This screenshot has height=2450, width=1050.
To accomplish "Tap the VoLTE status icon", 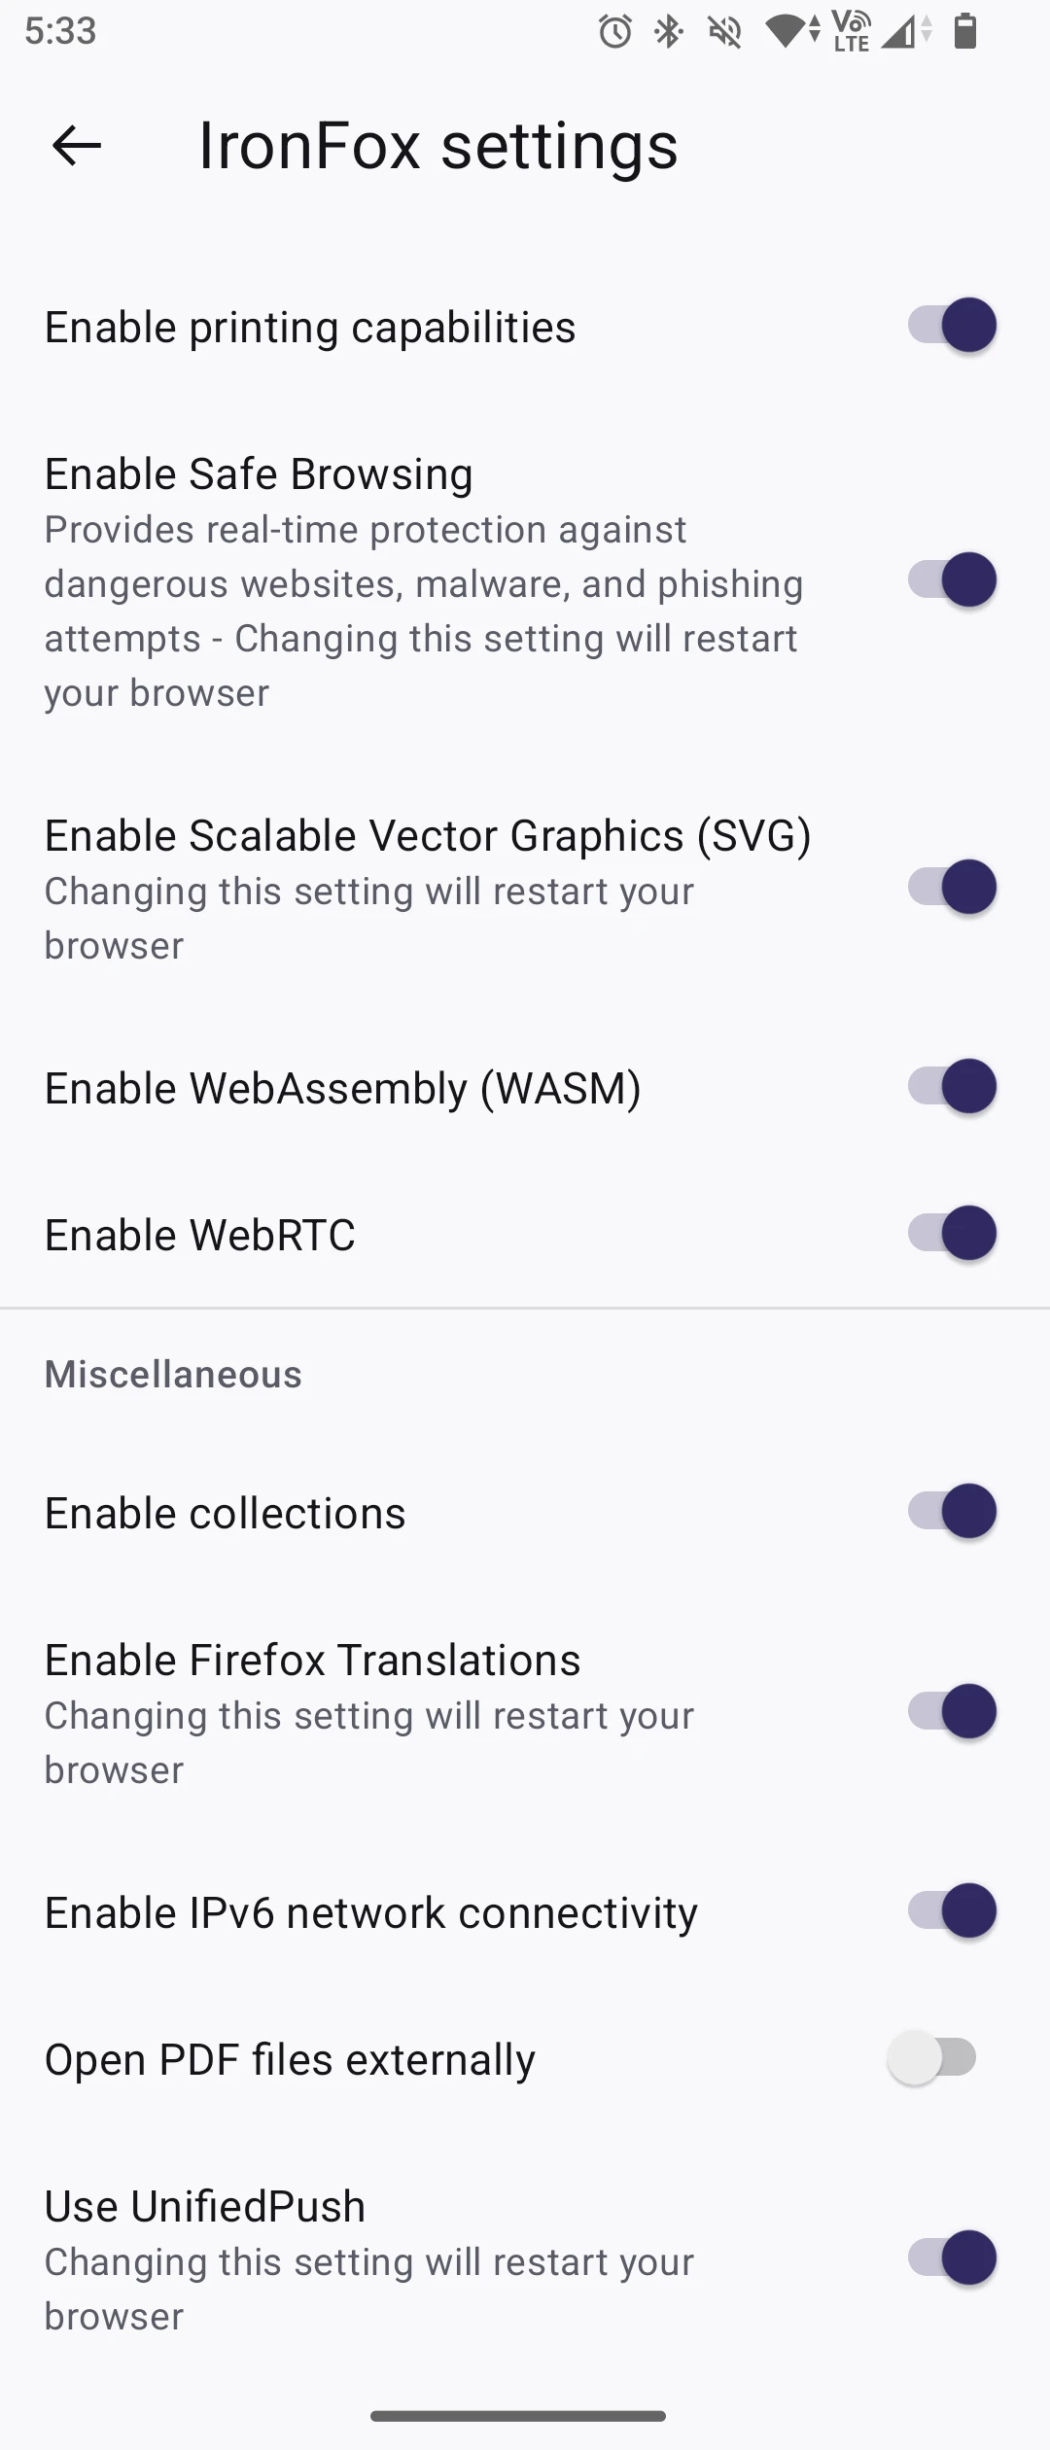I will [852, 31].
